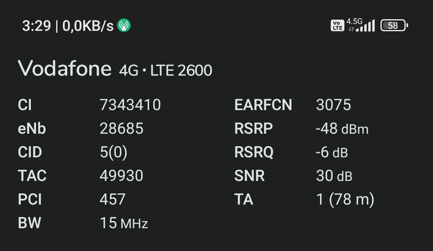Tap the battery indicator showing 58
The width and height of the screenshot is (433, 251).
point(395,25)
